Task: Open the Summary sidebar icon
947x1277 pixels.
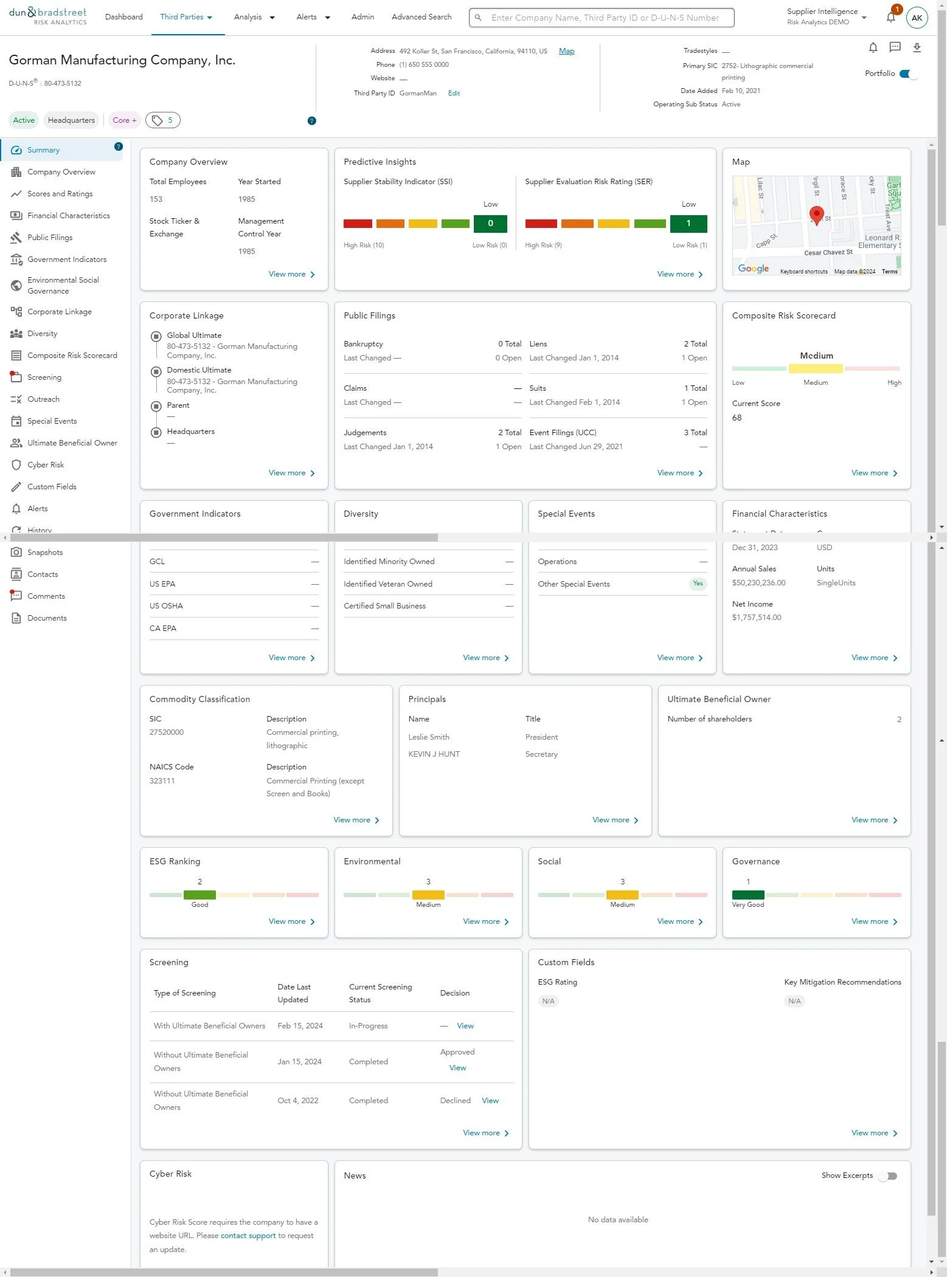Action: [16, 150]
